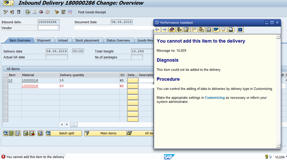Click the Document Date field
287x161 pixels.
[x=122, y=22]
